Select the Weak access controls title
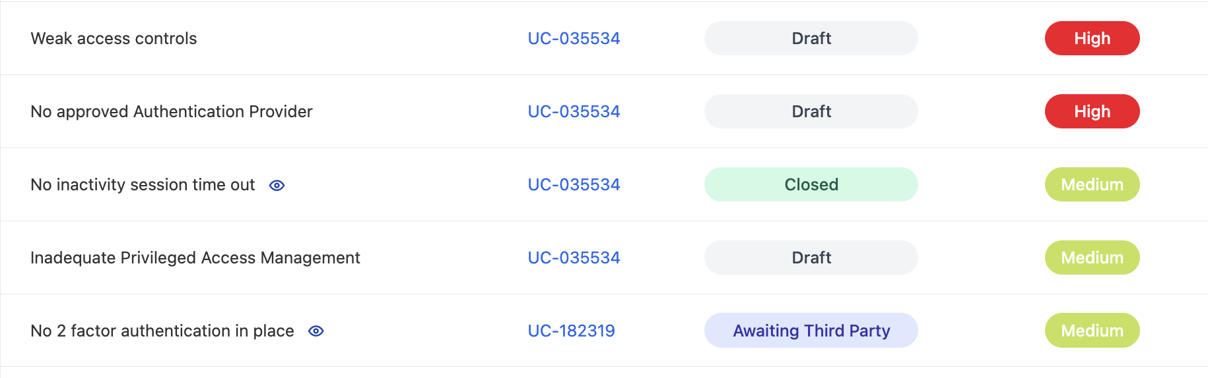The image size is (1208, 378). click(114, 38)
